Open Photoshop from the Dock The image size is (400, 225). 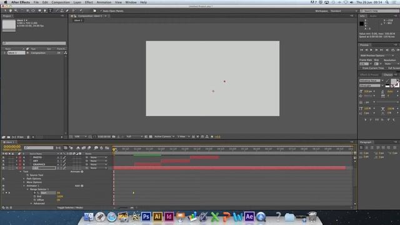(146, 217)
